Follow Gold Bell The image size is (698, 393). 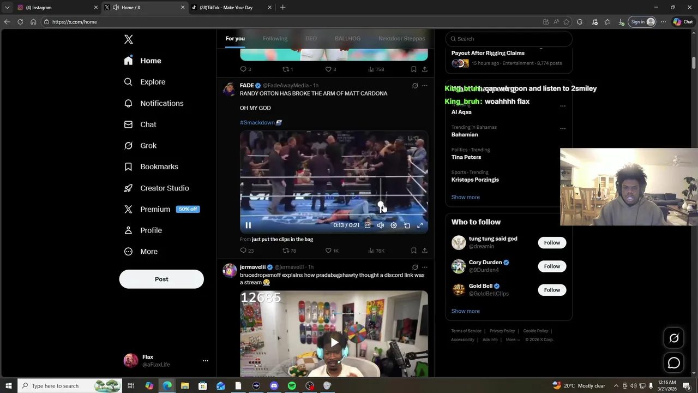552,290
